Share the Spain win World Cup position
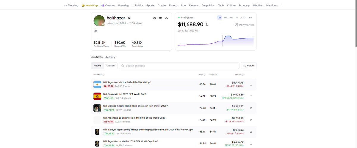The width and height of the screenshot is (357, 148). point(251,96)
